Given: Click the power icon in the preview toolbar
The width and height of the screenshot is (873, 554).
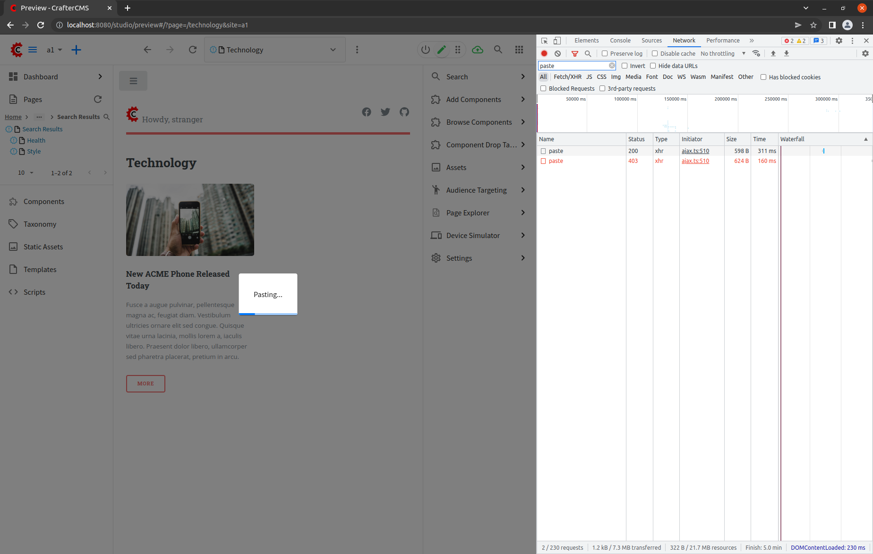Looking at the screenshot, I should (x=425, y=50).
